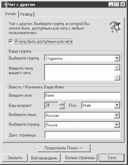Toggle Я хочу быть доступным для чата checkbox
Viewport: 128px width, 165px height.
[x=11, y=41]
